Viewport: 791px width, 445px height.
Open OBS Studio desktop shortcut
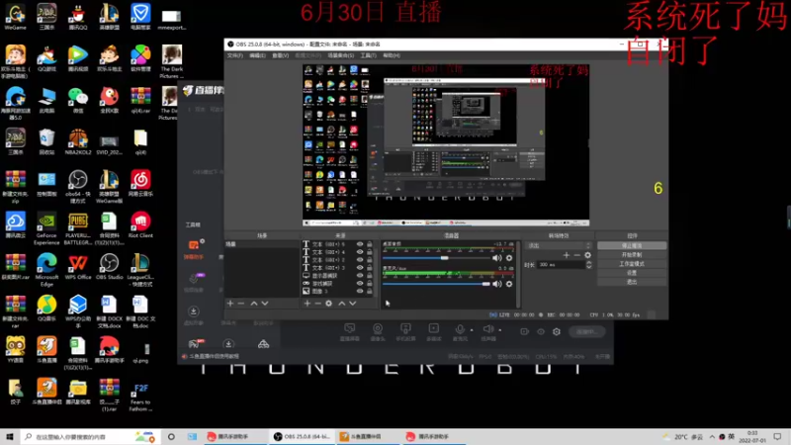(x=109, y=267)
